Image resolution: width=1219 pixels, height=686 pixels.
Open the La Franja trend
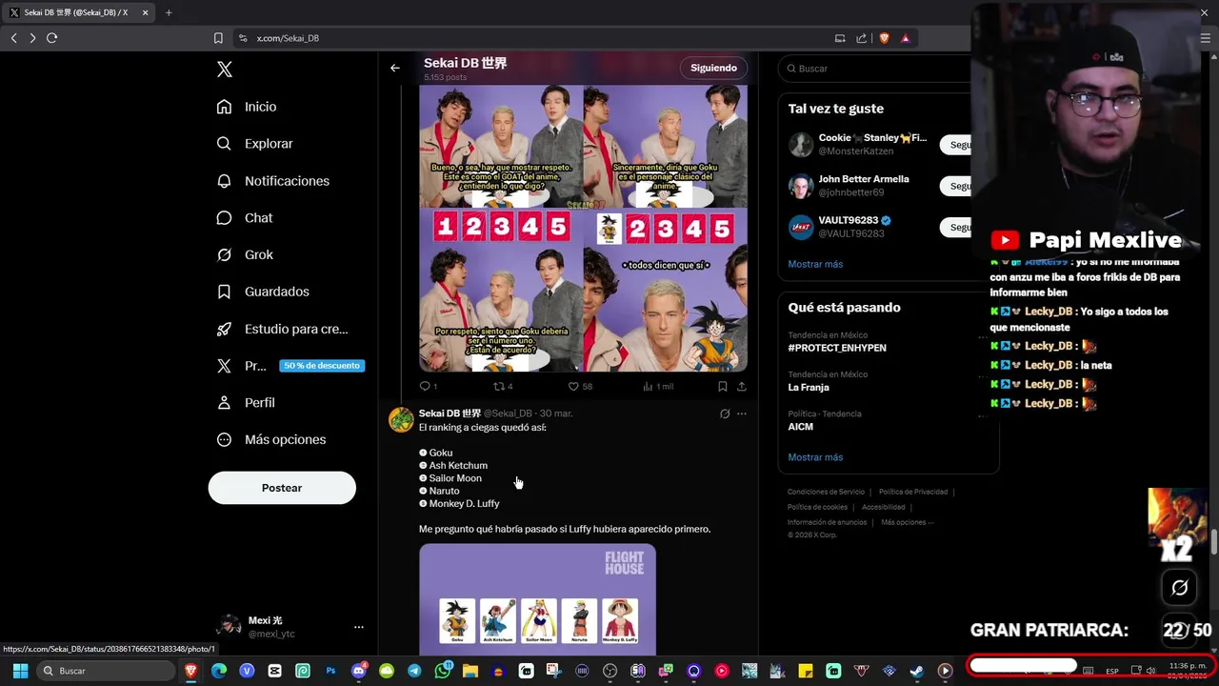(809, 388)
